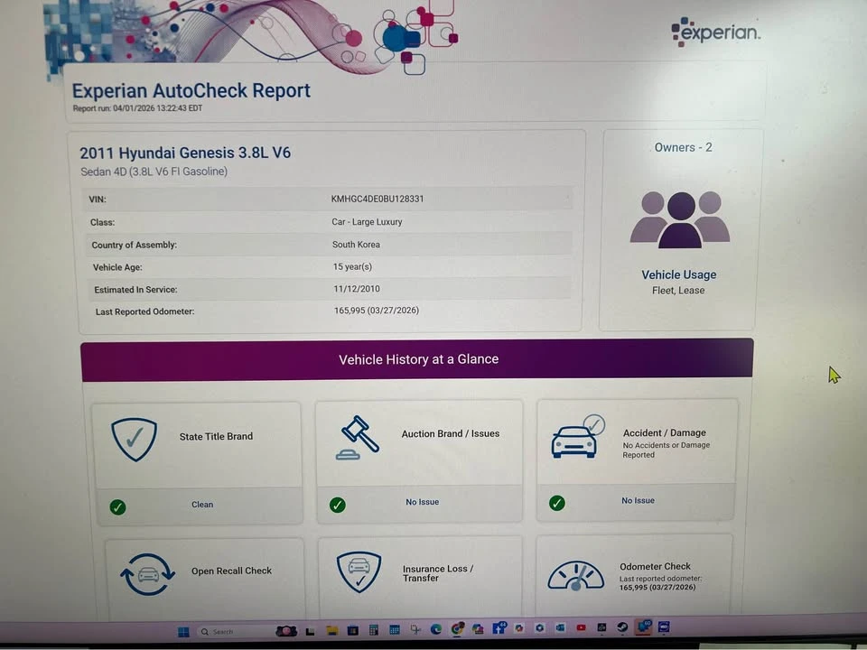Click the Car - Large Luxury class value
Image resolution: width=867 pixels, height=650 pixels.
coord(368,222)
